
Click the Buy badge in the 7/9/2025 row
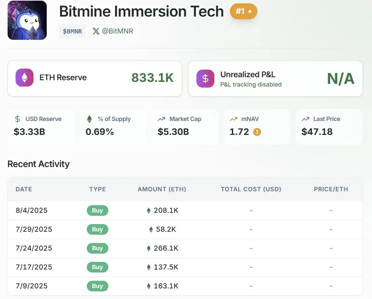(x=97, y=286)
